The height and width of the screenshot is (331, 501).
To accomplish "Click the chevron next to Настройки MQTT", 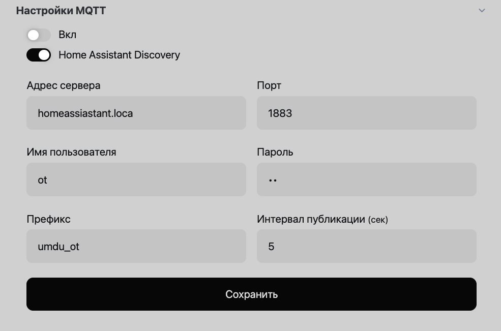I will point(482,10).
